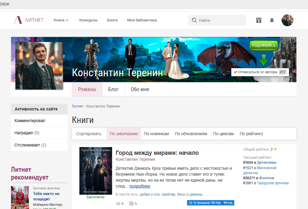Image resolution: width=308 pixels, height=209 pixels.
Task: Open user profile avatar menu
Action: [x=287, y=20]
